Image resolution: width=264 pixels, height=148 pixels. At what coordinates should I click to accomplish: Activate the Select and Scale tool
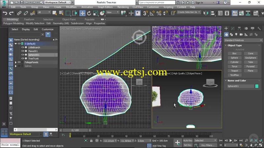coord(95,13)
